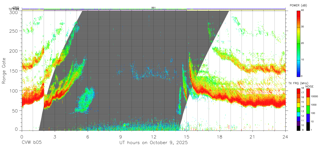Click x-axis tick label 18
This screenshot has width=321, height=148.
(219, 137)
